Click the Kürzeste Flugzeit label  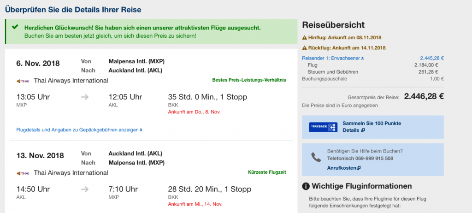(x=267, y=172)
